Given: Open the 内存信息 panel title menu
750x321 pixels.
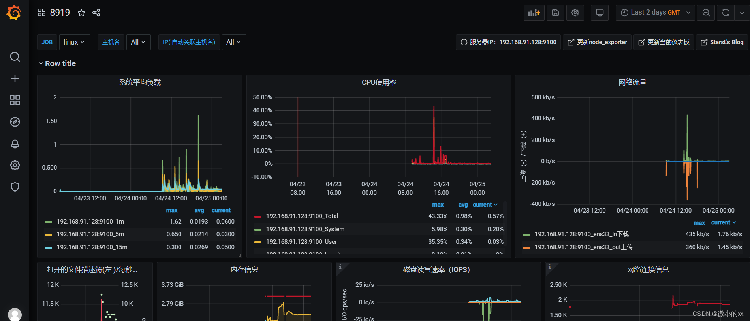Looking at the screenshot, I should [x=244, y=269].
